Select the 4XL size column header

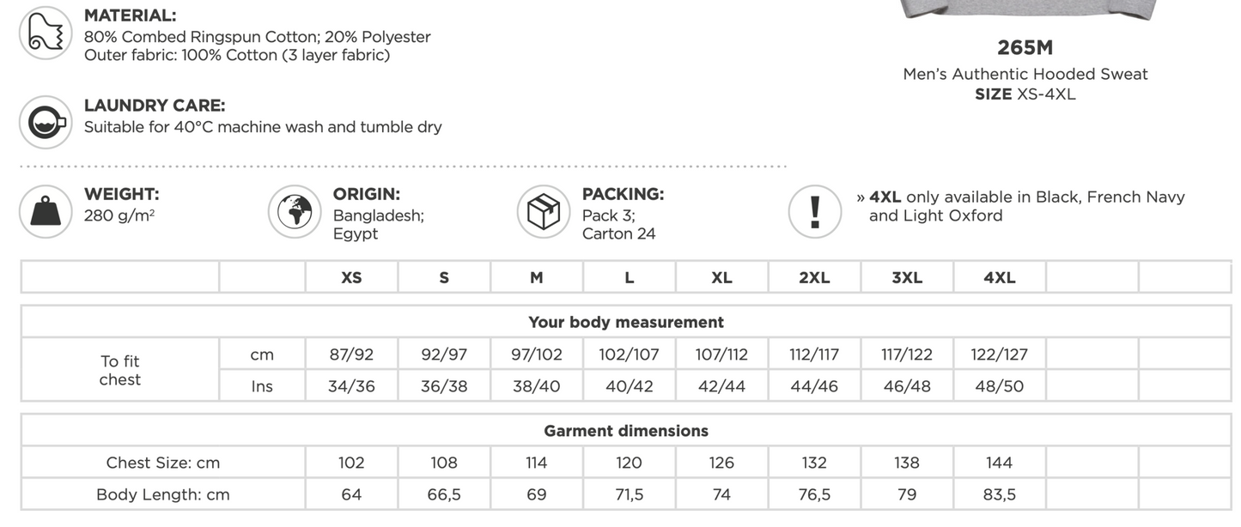999,278
